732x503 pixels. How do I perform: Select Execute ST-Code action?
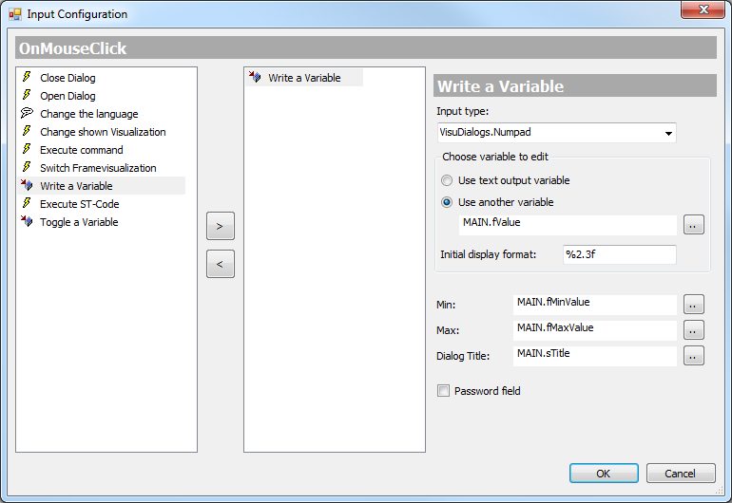tap(79, 204)
